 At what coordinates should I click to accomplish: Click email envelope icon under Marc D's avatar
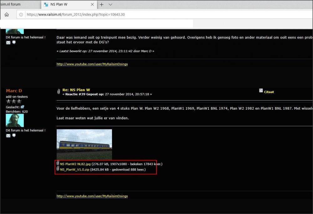[x=8, y=136]
